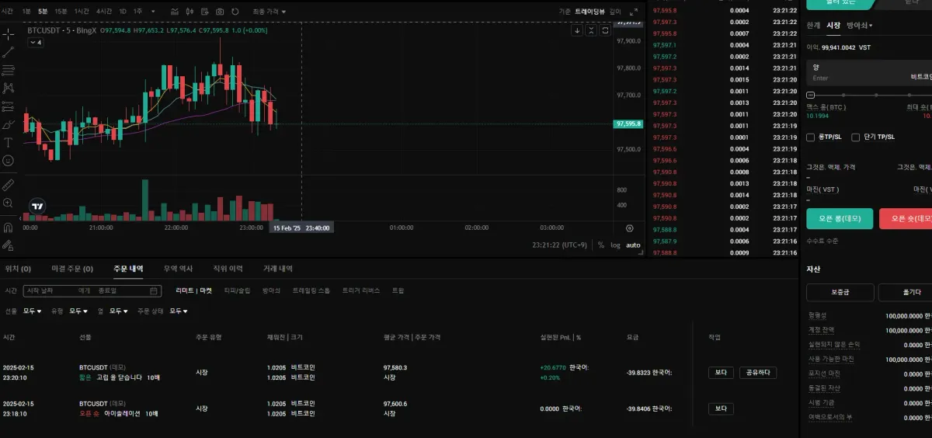Switch to the 무역 역사 tab
This screenshot has width=932, height=438.
[178, 269]
